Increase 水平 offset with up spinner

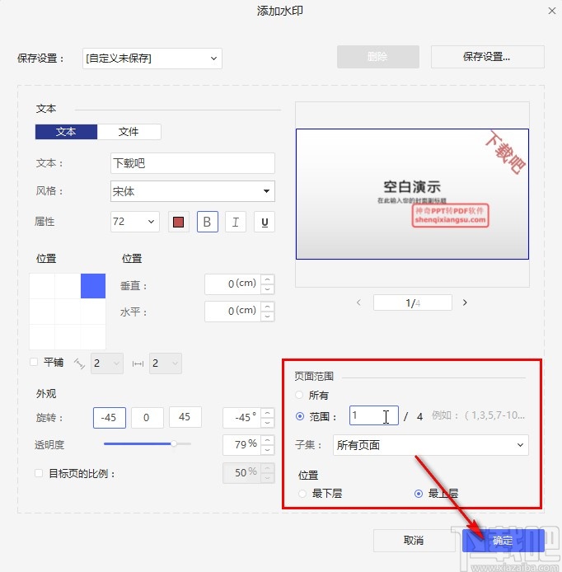[268, 307]
